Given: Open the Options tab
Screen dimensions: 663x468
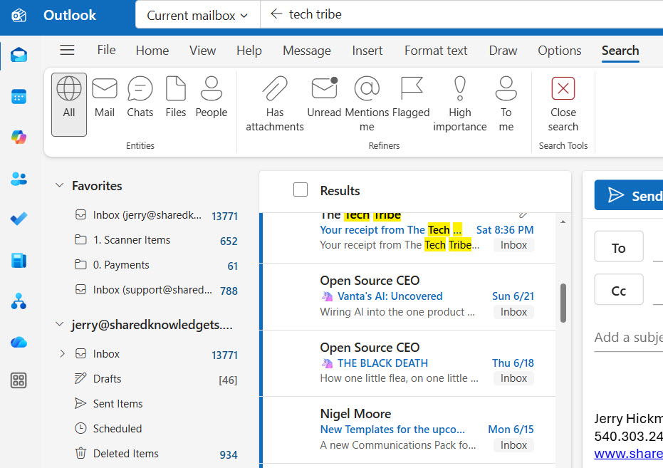Looking at the screenshot, I should pyautogui.click(x=560, y=51).
